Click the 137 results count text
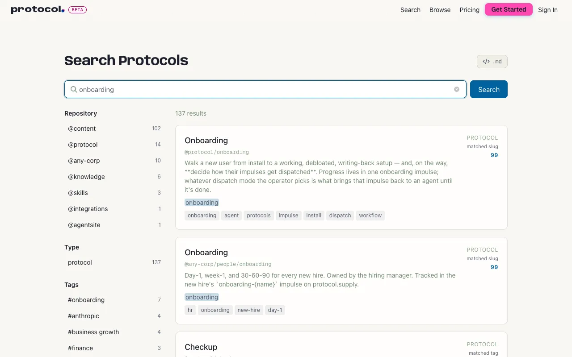 coord(191,113)
